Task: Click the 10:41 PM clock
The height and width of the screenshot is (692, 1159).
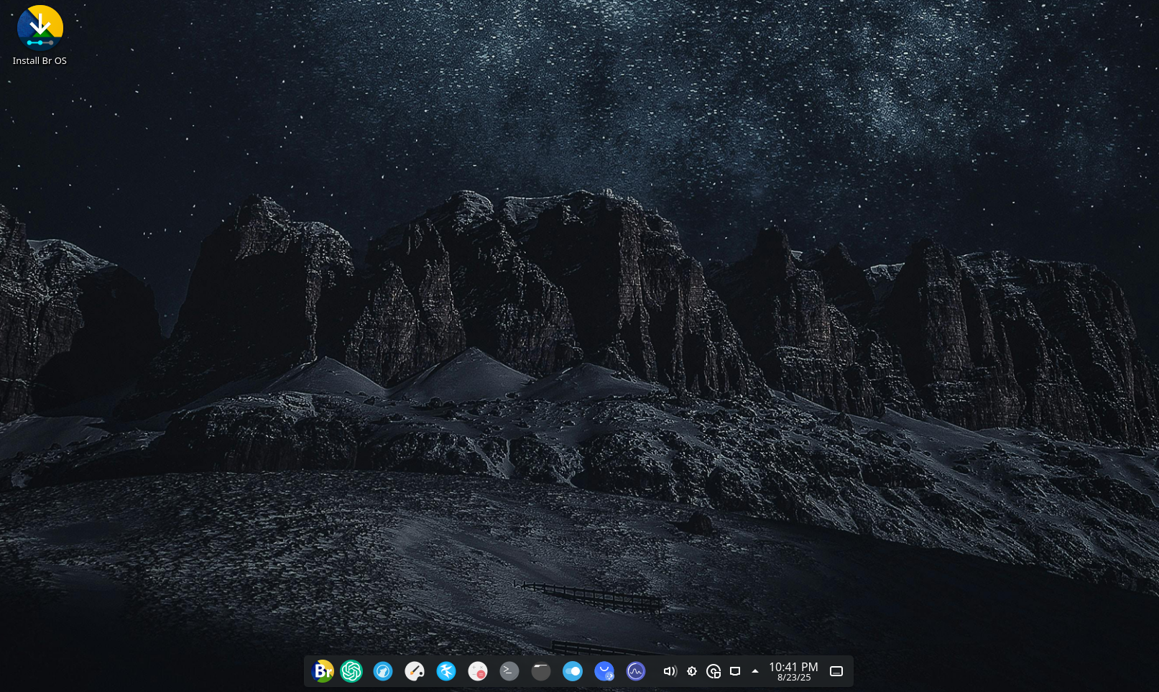Action: click(x=793, y=667)
